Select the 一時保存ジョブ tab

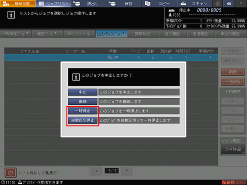tap(16, 34)
